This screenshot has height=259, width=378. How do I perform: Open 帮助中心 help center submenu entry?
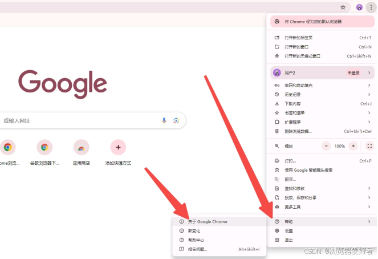(x=220, y=240)
